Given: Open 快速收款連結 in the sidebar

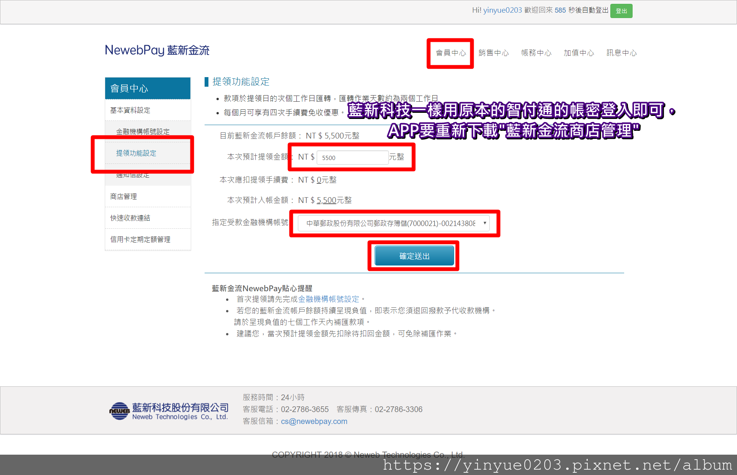Looking at the screenshot, I should [148, 218].
